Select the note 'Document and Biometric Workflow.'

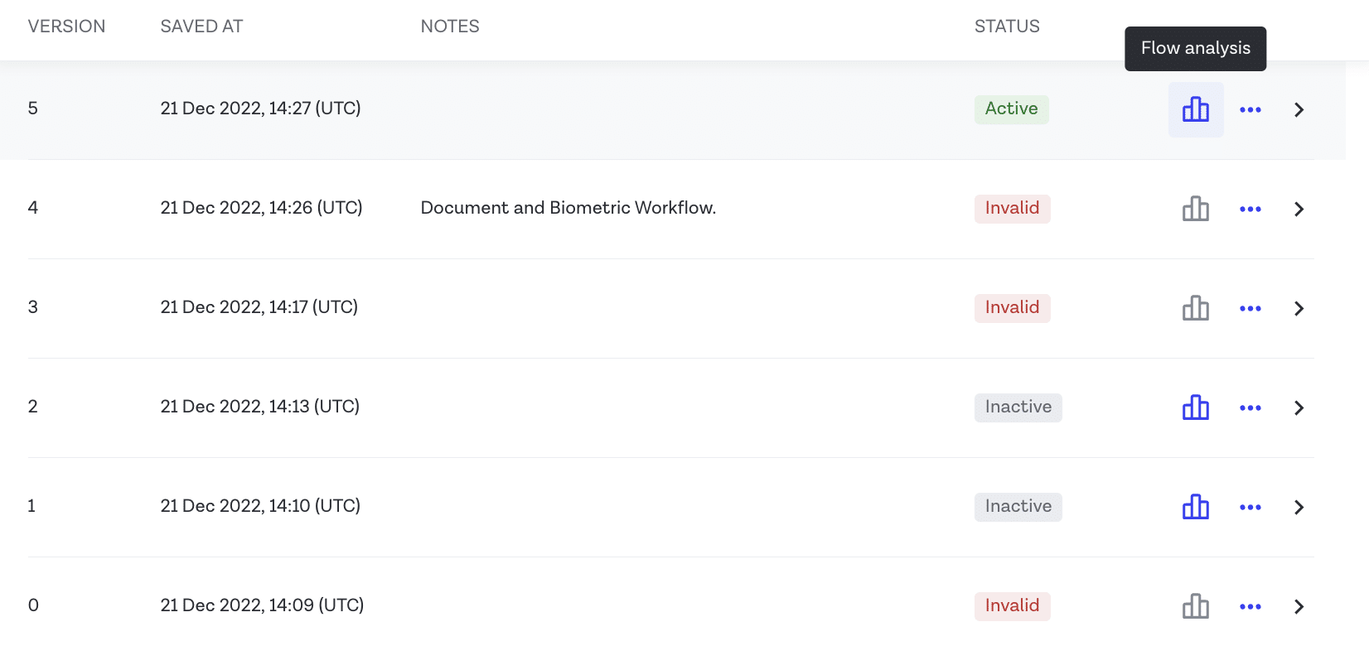pos(568,208)
